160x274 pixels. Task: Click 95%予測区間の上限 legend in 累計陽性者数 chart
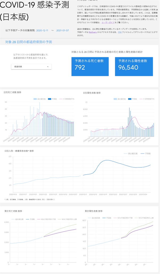(x=144, y=218)
